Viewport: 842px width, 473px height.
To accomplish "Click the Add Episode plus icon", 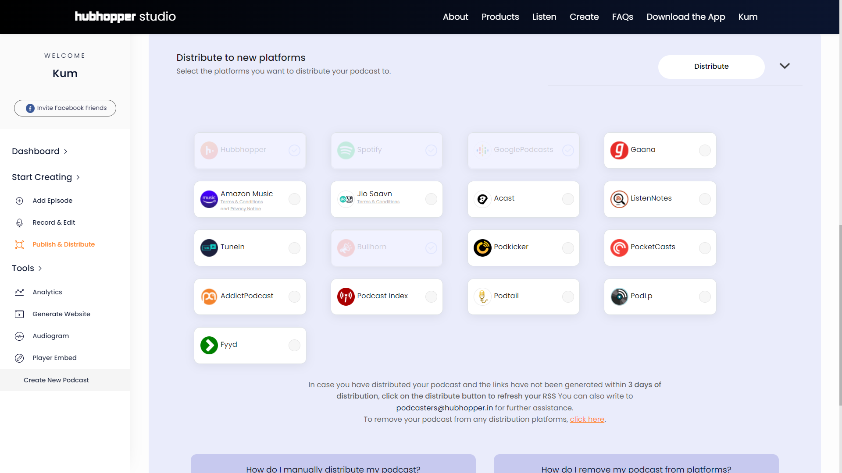I will 19,201.
